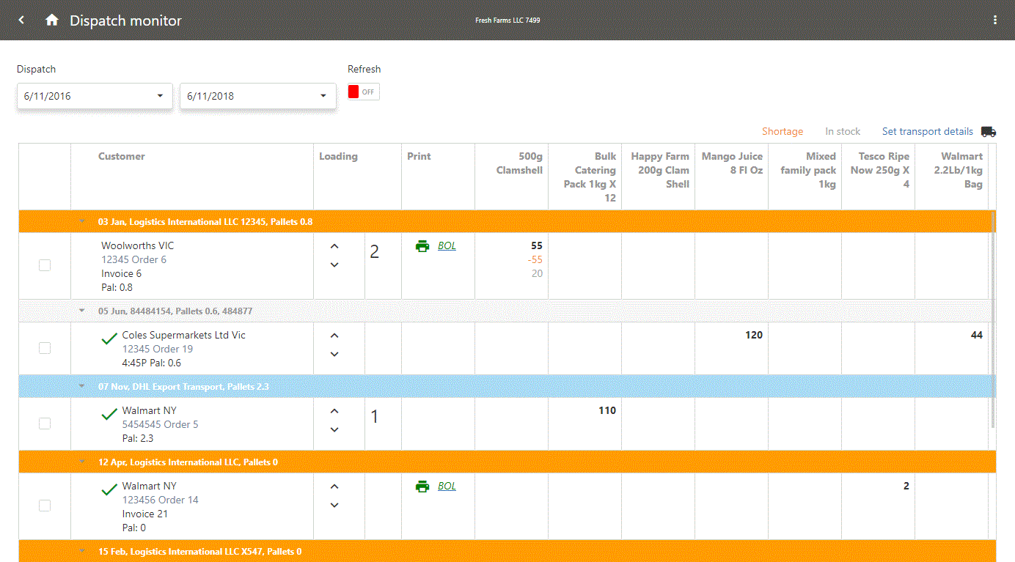Tick the Coles Supermarkets row checkbox
The image size is (1015, 562).
coord(45,348)
